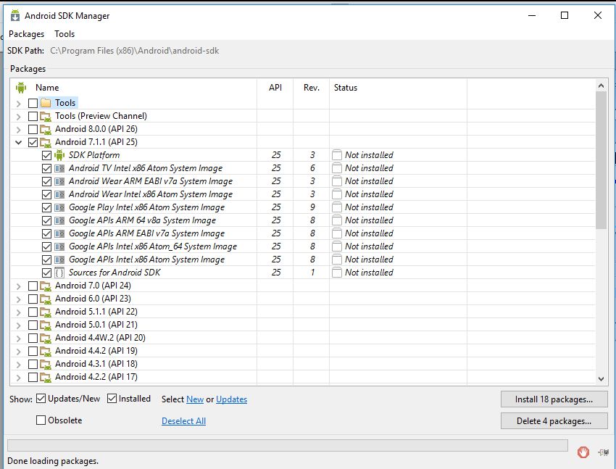Click the Android 8.0.0 (API 26) folder icon
Image resolution: width=616 pixels, height=469 pixels.
coord(46,129)
